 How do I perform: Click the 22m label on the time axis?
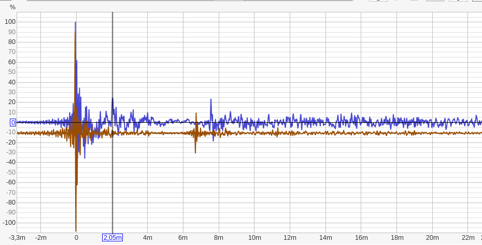468,238
